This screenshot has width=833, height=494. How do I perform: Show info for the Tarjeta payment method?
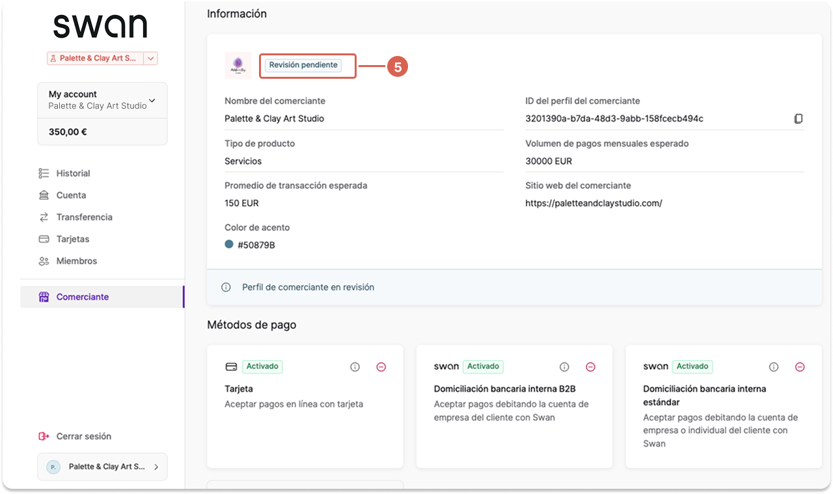pyautogui.click(x=355, y=367)
